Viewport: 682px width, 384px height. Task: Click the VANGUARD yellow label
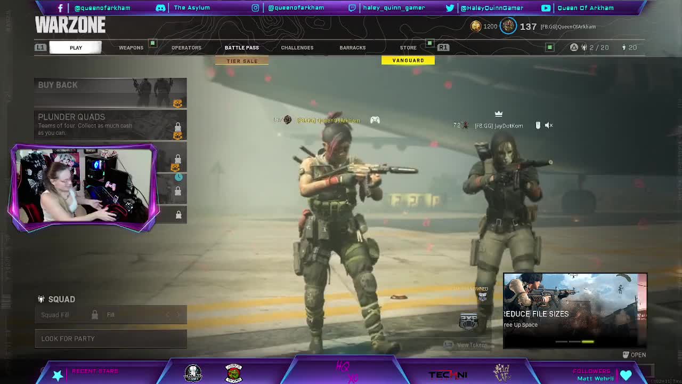point(408,60)
